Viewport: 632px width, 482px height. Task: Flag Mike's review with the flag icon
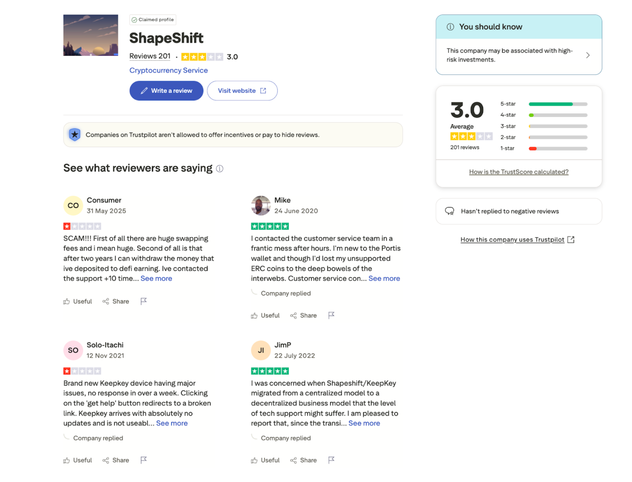click(x=331, y=315)
